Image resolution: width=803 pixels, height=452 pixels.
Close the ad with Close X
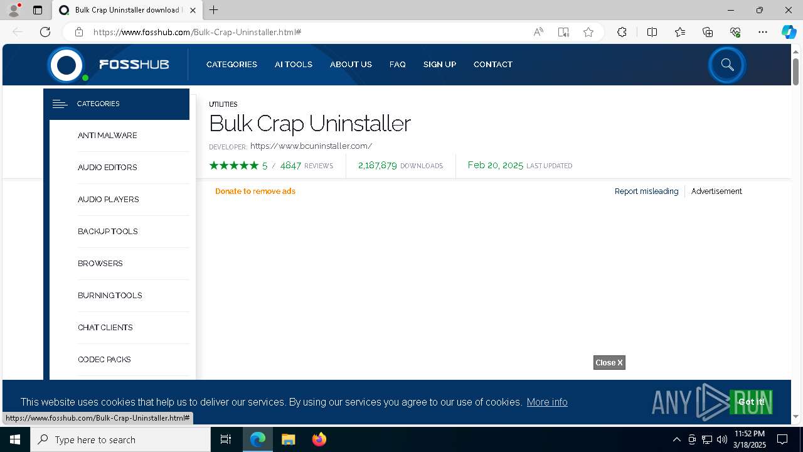tap(609, 363)
